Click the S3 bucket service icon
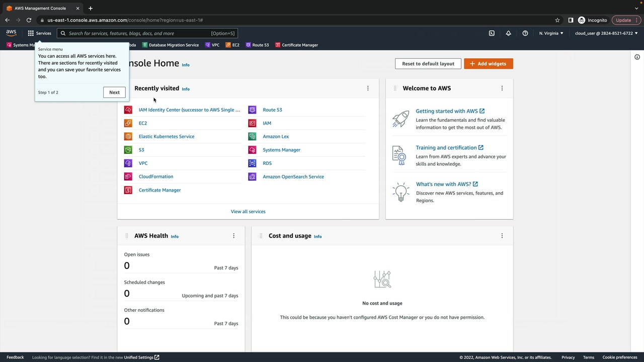Image resolution: width=644 pixels, height=362 pixels. (x=128, y=150)
